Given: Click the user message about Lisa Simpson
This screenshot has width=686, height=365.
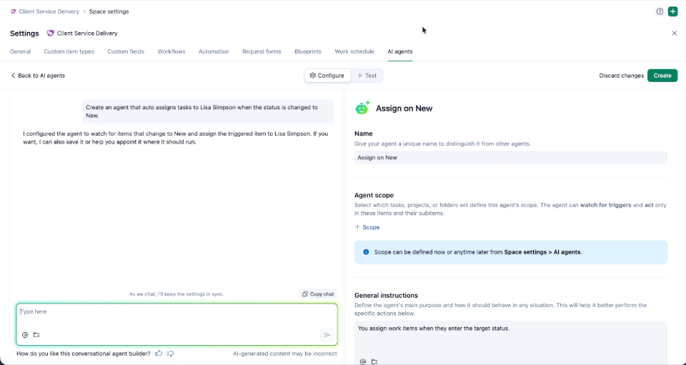Looking at the screenshot, I should click(208, 111).
